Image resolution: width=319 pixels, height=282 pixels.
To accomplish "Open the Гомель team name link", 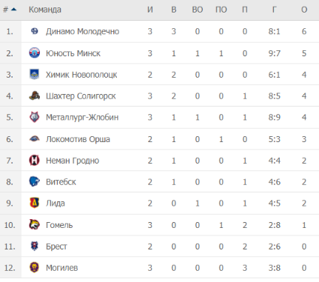I will pyautogui.click(x=59, y=225).
